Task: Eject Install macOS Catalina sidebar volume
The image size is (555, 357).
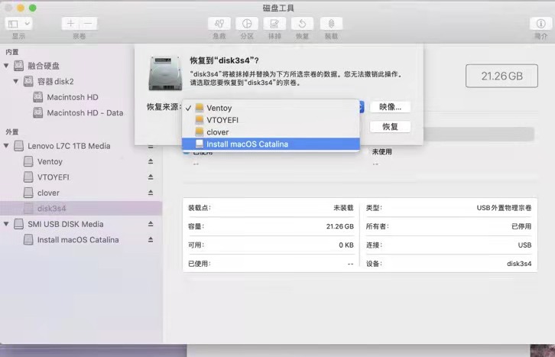Action: pos(151,239)
